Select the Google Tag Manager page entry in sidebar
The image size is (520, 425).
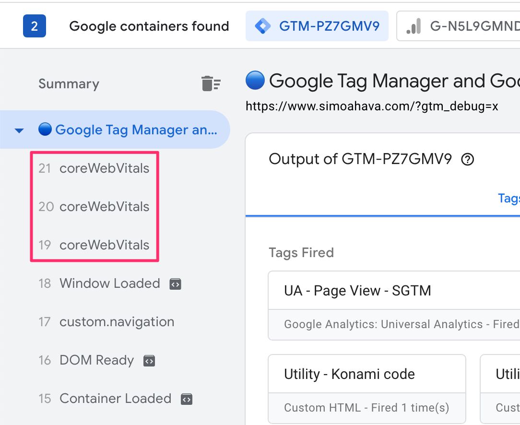pyautogui.click(x=115, y=130)
